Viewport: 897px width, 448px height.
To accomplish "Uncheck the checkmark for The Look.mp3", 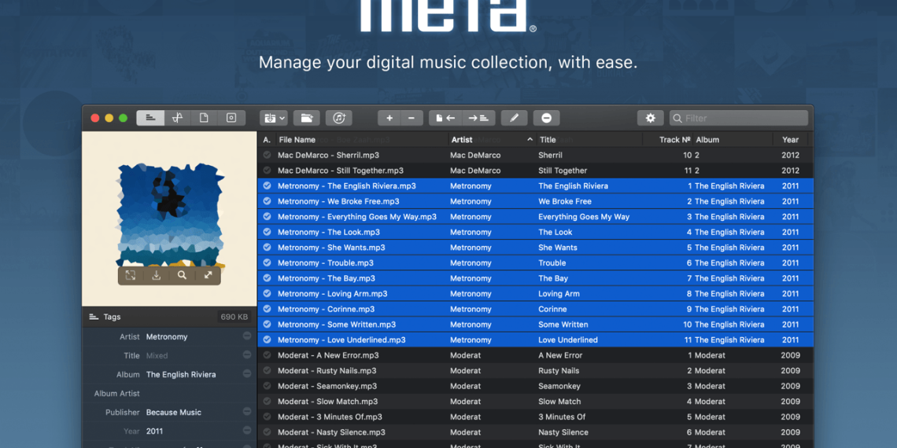I will [x=267, y=232].
